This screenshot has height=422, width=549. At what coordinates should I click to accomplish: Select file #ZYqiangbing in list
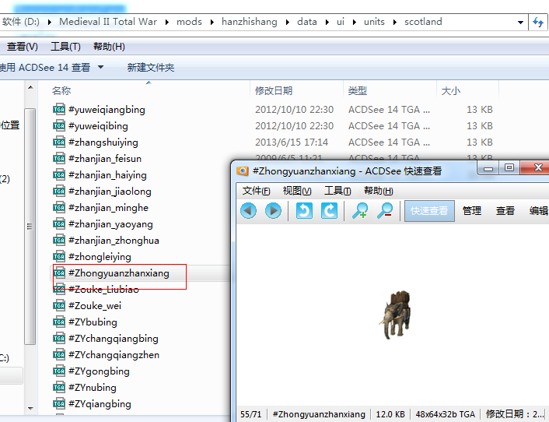click(100, 404)
